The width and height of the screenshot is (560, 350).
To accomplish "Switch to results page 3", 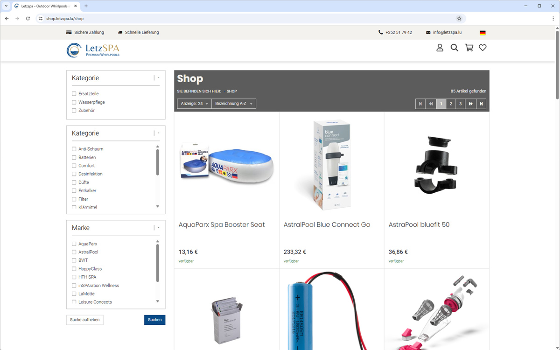I will [461, 104].
